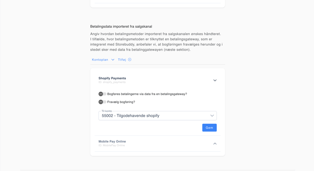Click the 'ID: MobilePay Online' subtitle
Viewport: 314px width, 171px height.
point(112,145)
